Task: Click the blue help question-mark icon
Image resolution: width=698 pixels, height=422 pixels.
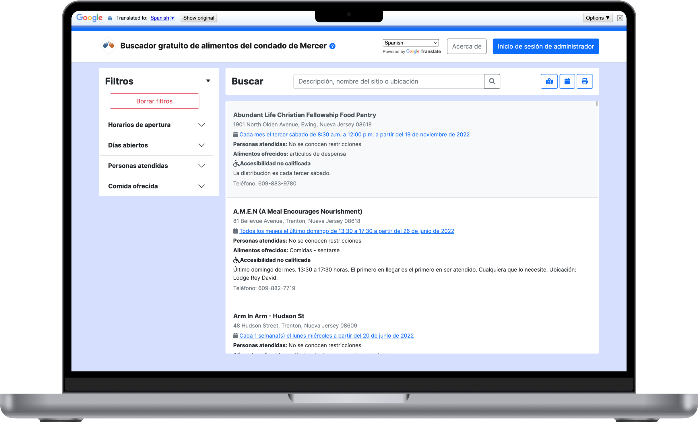Action: 332,46
